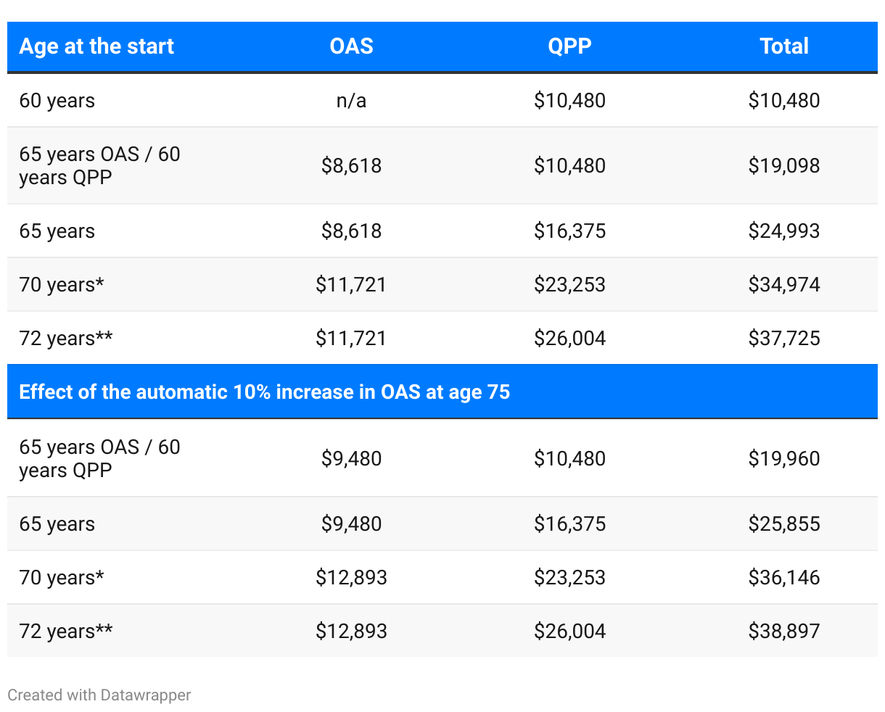Click the $37,725 total cell
The width and height of the screenshot is (885, 712).
784,339
